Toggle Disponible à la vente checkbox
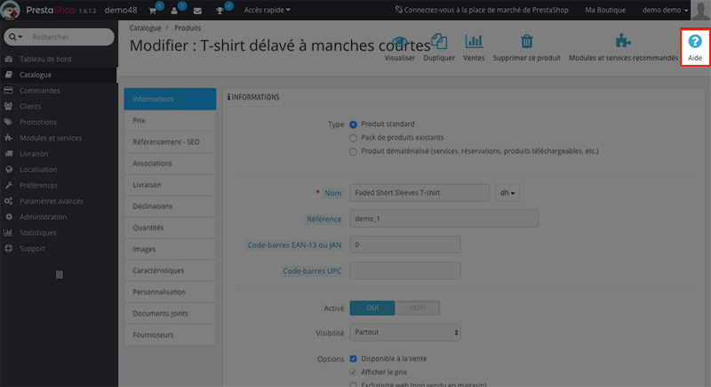The width and height of the screenshot is (711, 387). click(354, 359)
